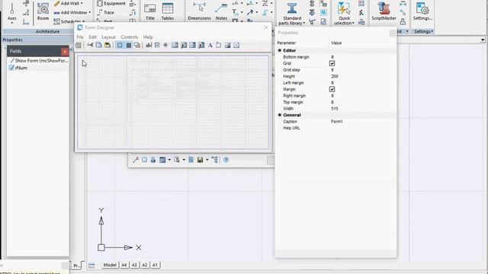Switch to the A2 layout tab
The image size is (488, 274).
144,265
